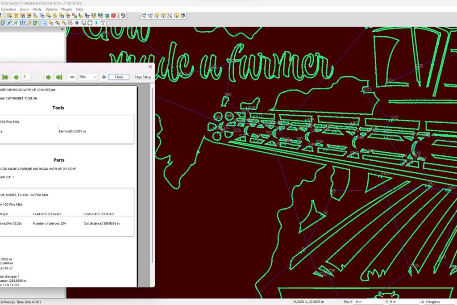Jump to last page of the preview
Screen dimensions: 457x305
point(59,77)
